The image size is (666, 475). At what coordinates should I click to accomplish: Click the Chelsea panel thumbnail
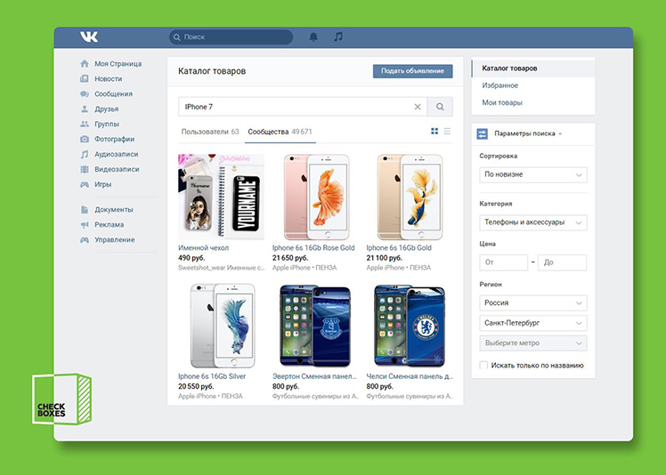pos(410,326)
